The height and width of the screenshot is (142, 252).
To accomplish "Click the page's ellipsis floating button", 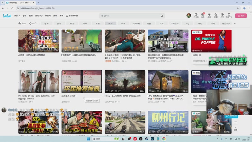I will 235,122.
